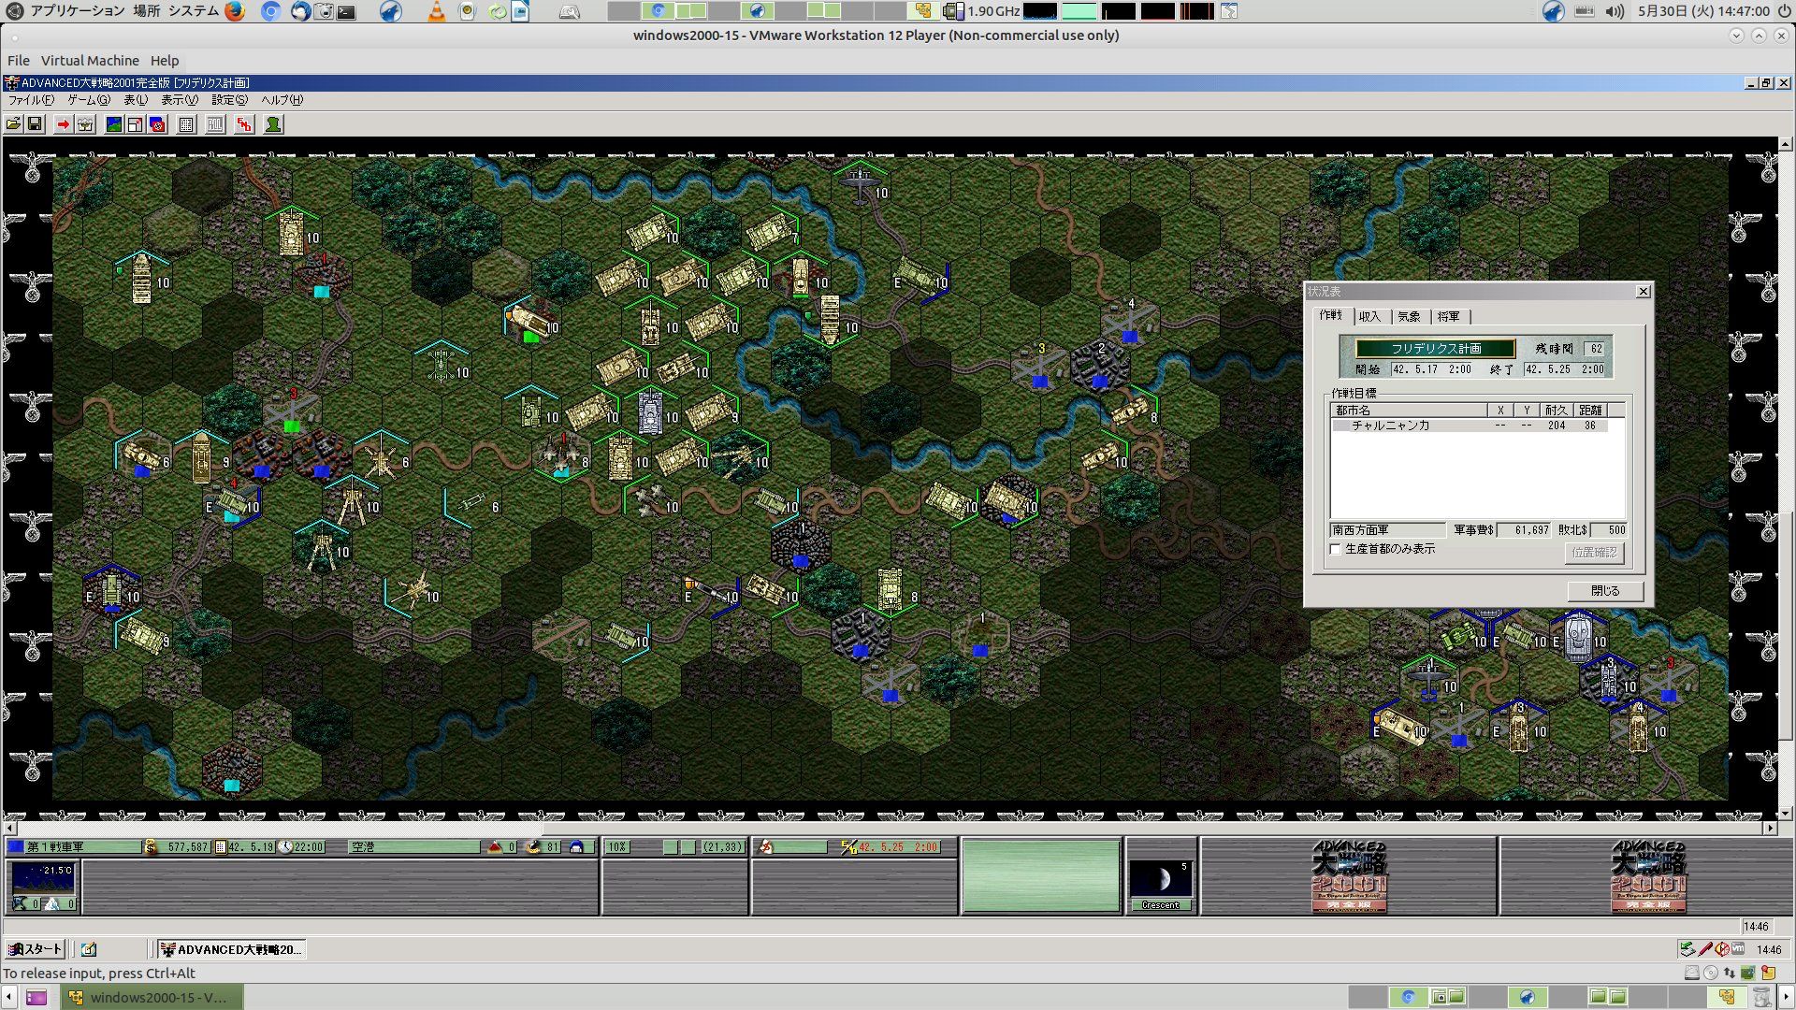Click the red mountain icon in the status bar
Viewport: 1796px width, 1010px height.
(495, 847)
